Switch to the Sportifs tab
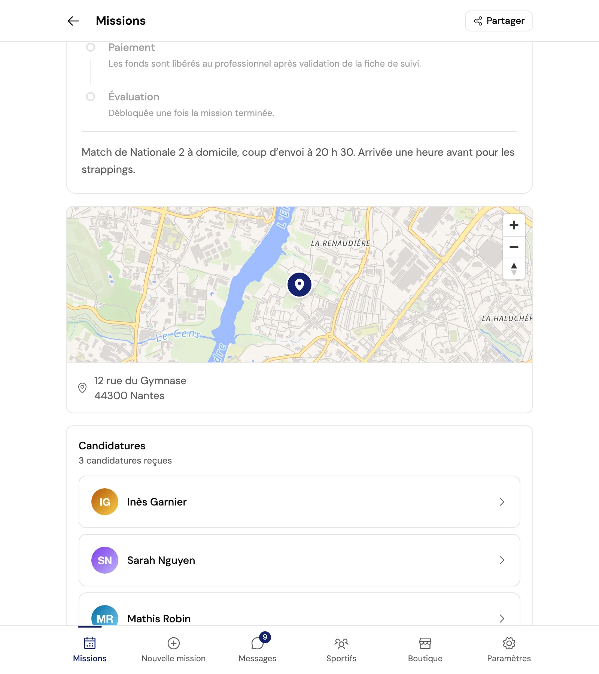Screen dimensions: 599x674 [x=341, y=650]
